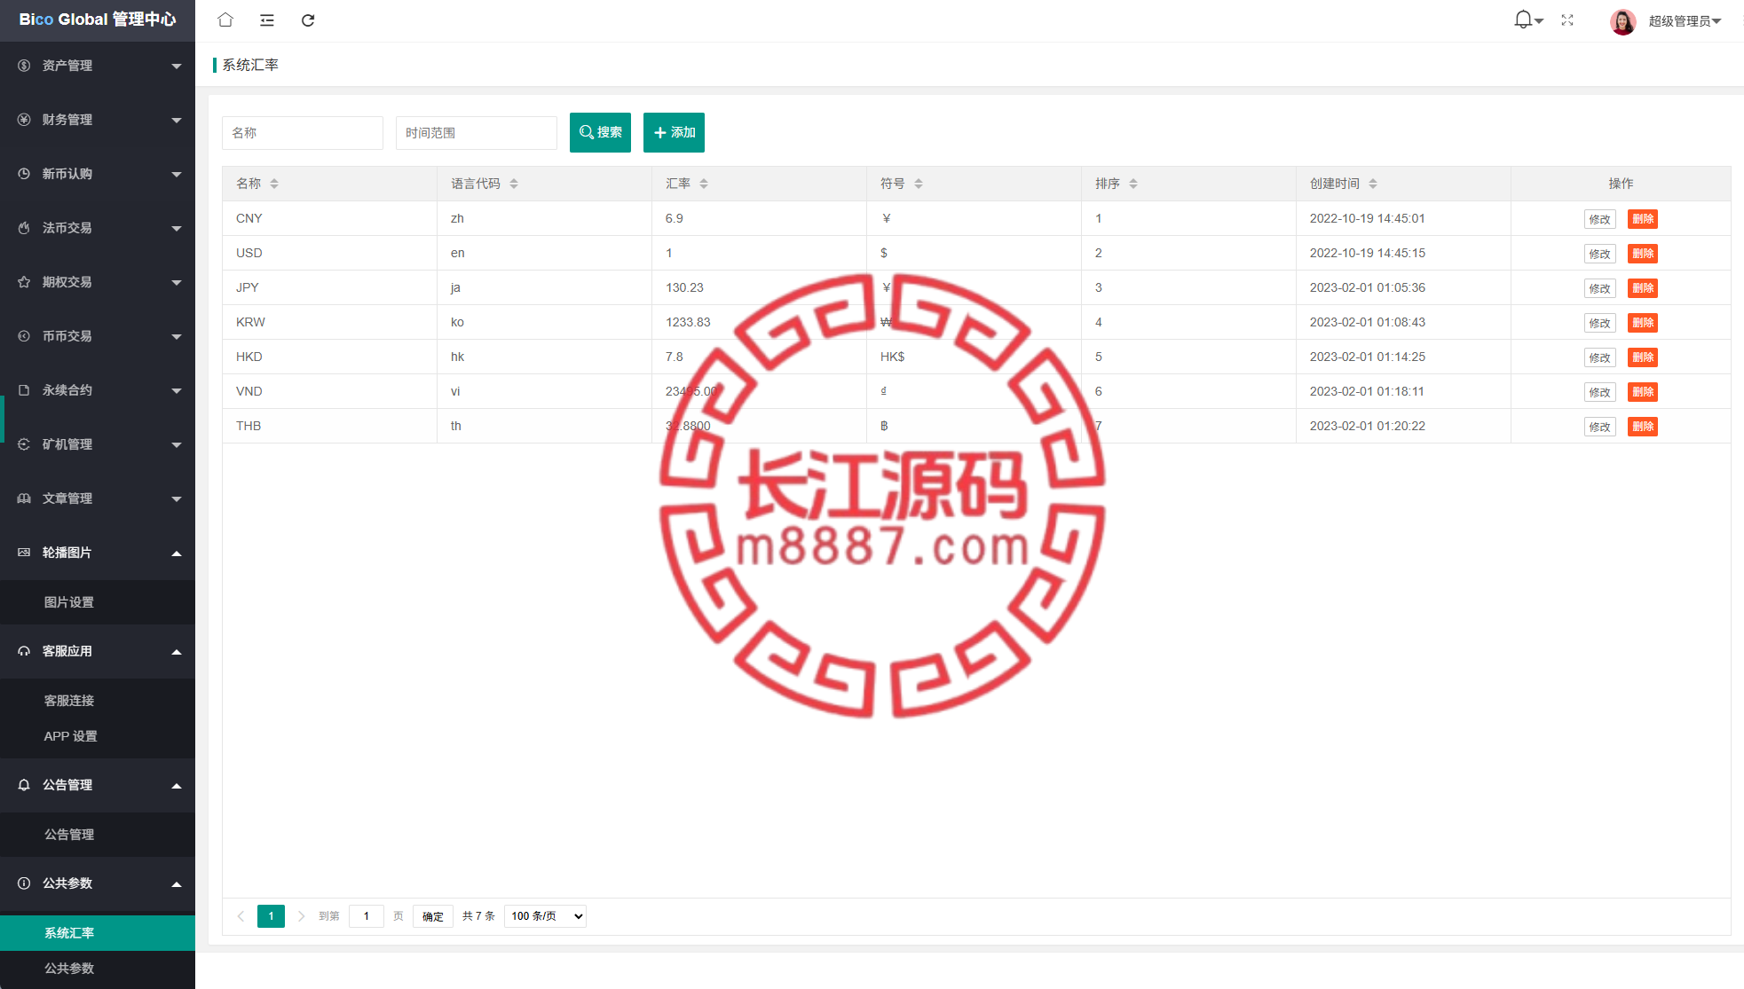Click 删除 for the THB row
This screenshot has width=1744, height=989.
pos(1643,427)
